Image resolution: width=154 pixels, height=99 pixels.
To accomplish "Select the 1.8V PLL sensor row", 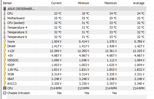I will pos(74,70).
